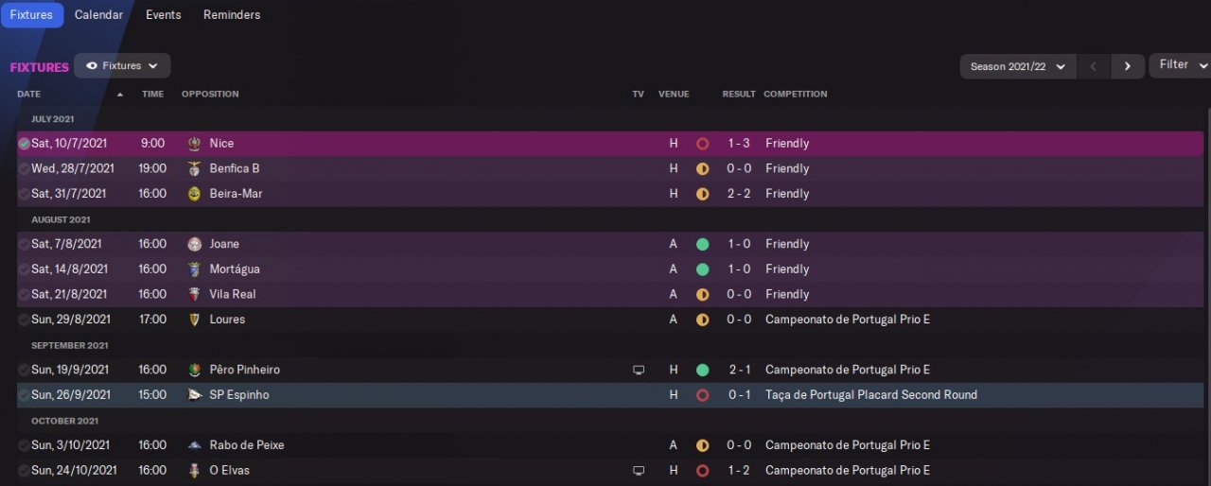
Task: Click the SP Espinho club badge
Action: [195, 395]
